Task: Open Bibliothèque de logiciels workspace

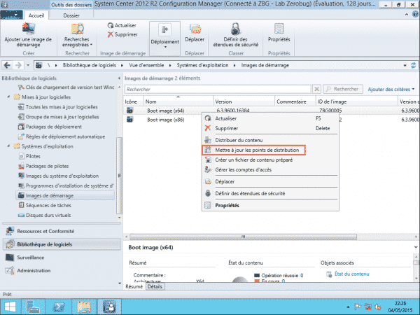Action: click(x=62, y=244)
